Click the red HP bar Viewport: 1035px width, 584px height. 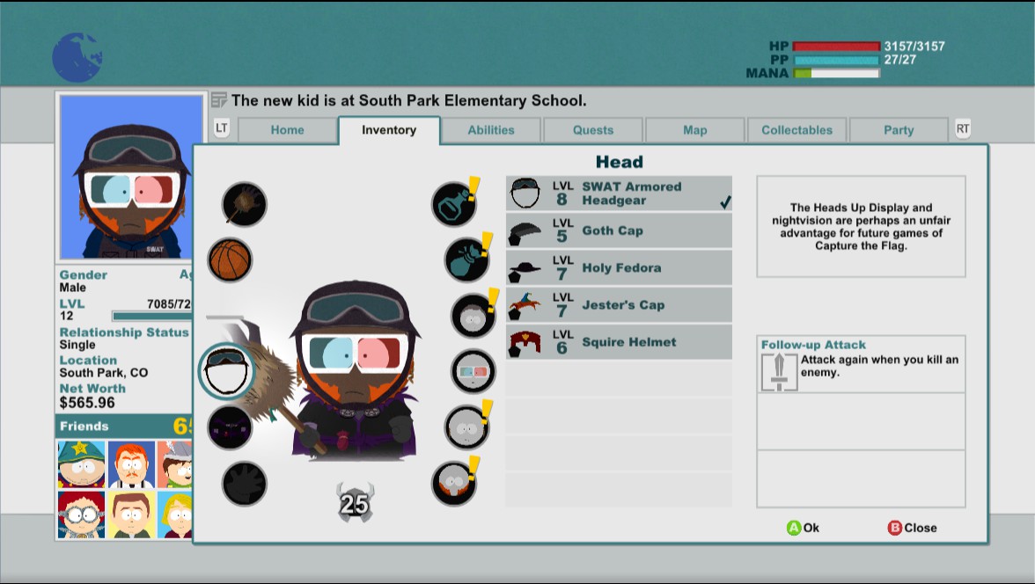click(836, 47)
